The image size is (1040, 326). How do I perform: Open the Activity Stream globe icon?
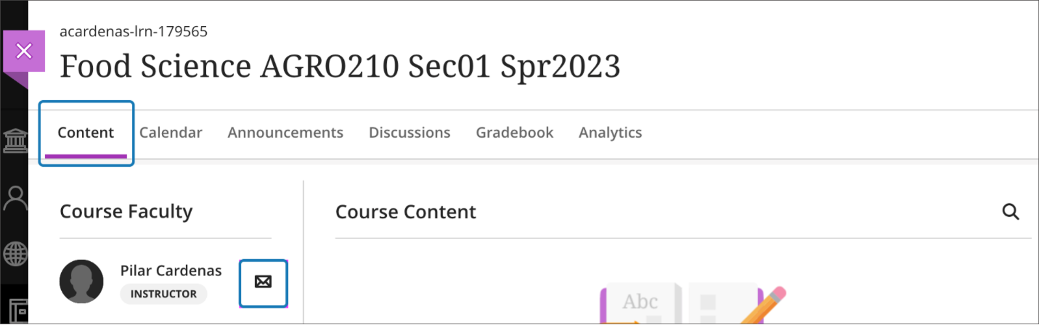point(15,254)
